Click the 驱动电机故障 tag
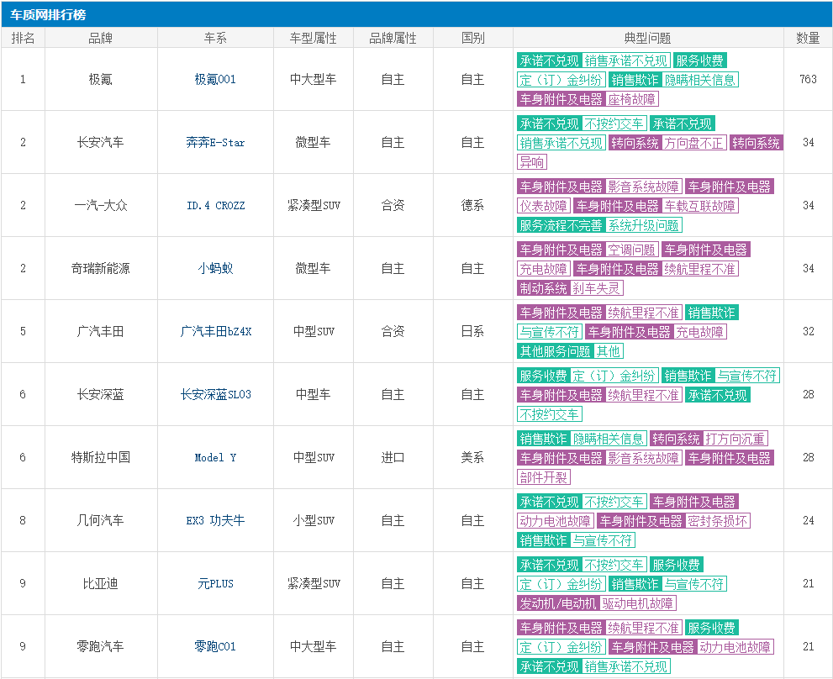833x679 pixels. [x=637, y=603]
